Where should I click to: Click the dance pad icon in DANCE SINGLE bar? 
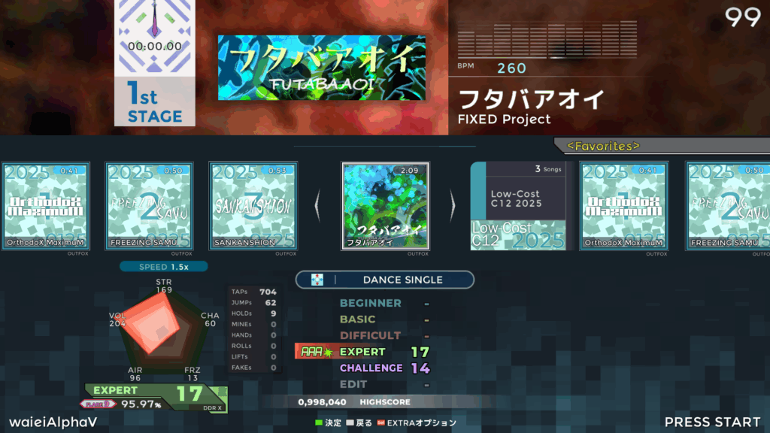click(317, 280)
